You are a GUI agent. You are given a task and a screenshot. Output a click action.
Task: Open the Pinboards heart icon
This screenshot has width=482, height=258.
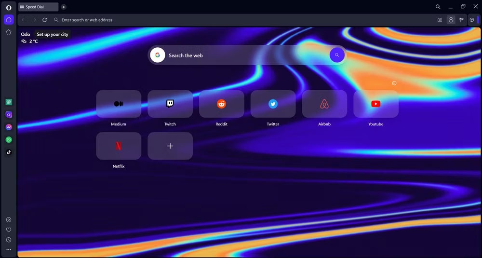[9, 230]
